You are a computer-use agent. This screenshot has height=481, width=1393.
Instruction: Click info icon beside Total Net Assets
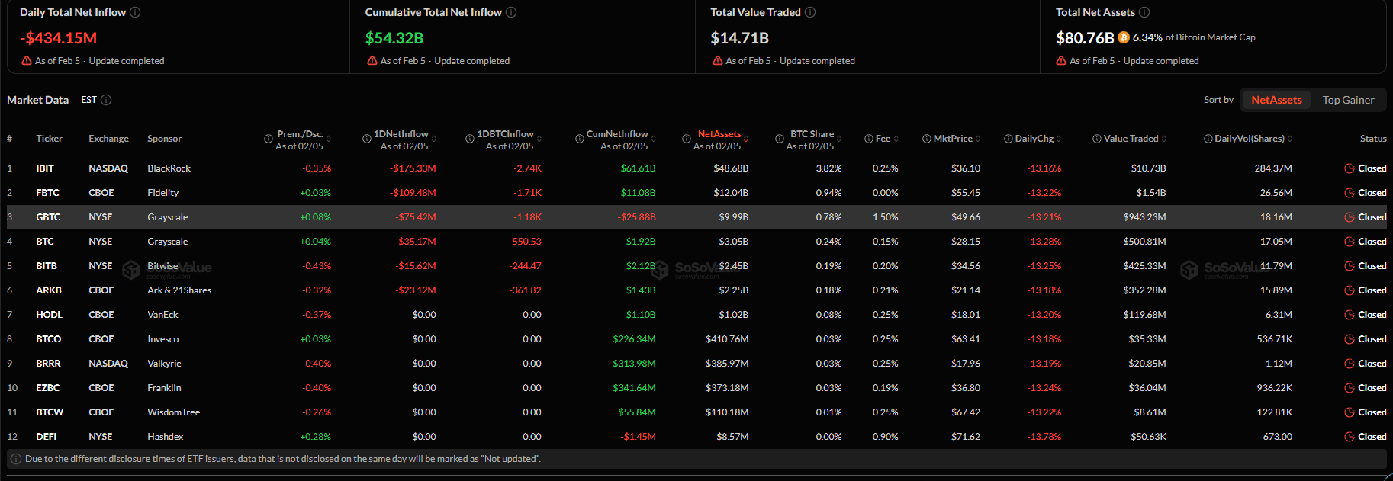(1144, 12)
